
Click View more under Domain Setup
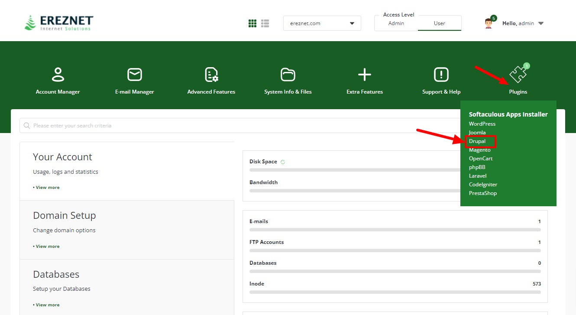pos(46,247)
